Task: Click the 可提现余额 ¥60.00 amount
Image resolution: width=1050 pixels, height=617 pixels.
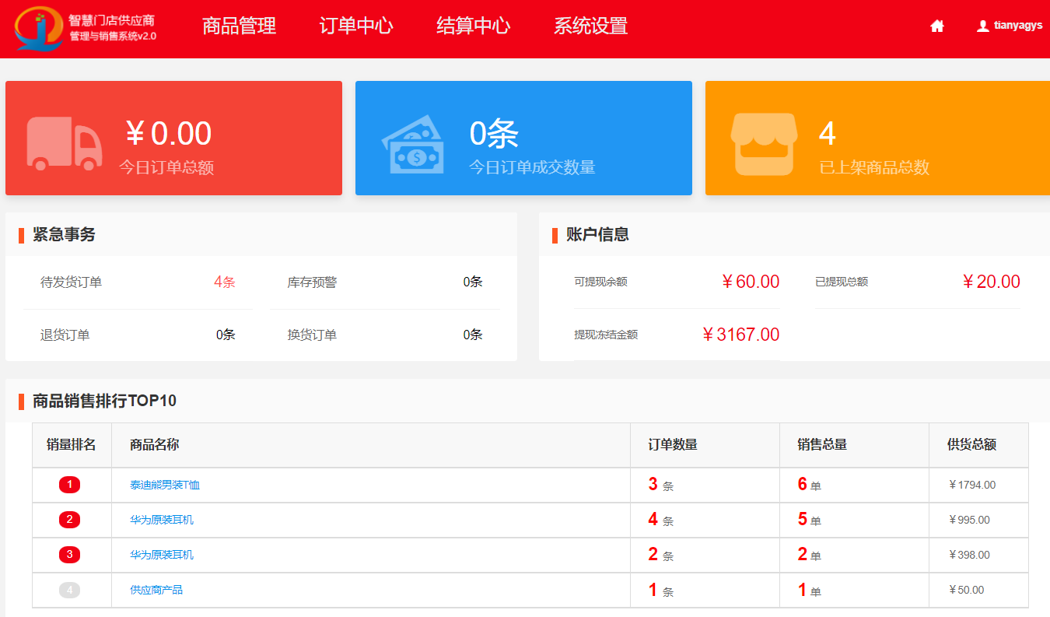Action: click(750, 282)
